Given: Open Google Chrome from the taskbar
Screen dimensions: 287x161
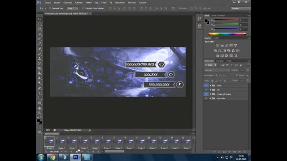Looking at the screenshot, I should [x=52, y=157].
